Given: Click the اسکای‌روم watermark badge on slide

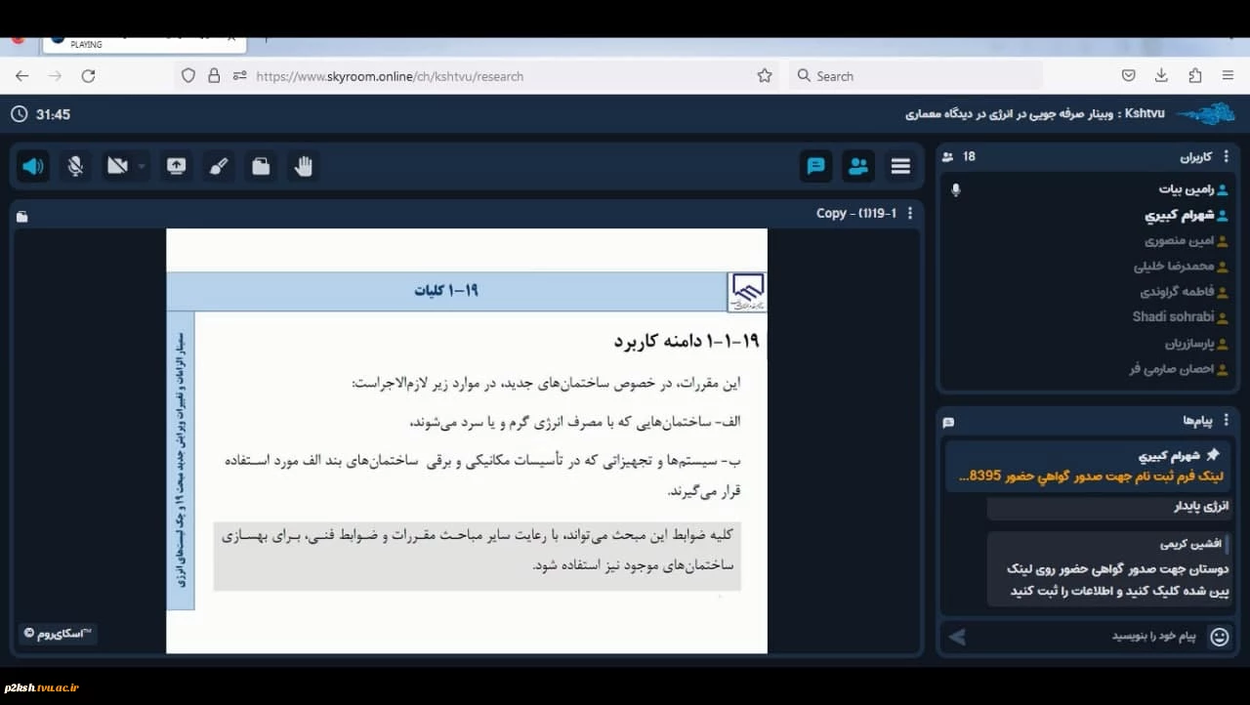Looking at the screenshot, I should click(x=58, y=634).
